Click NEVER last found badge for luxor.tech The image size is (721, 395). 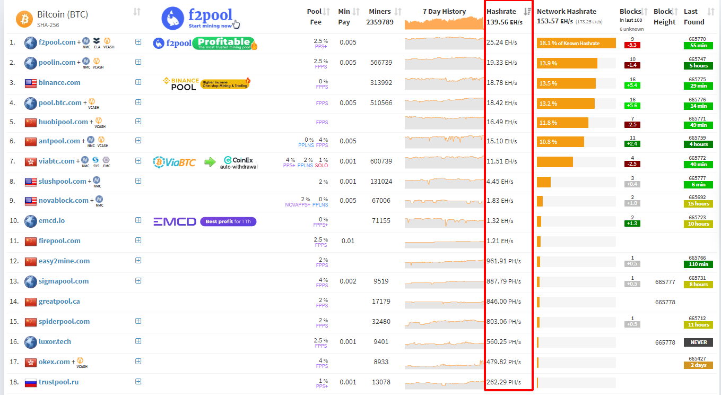(698, 342)
